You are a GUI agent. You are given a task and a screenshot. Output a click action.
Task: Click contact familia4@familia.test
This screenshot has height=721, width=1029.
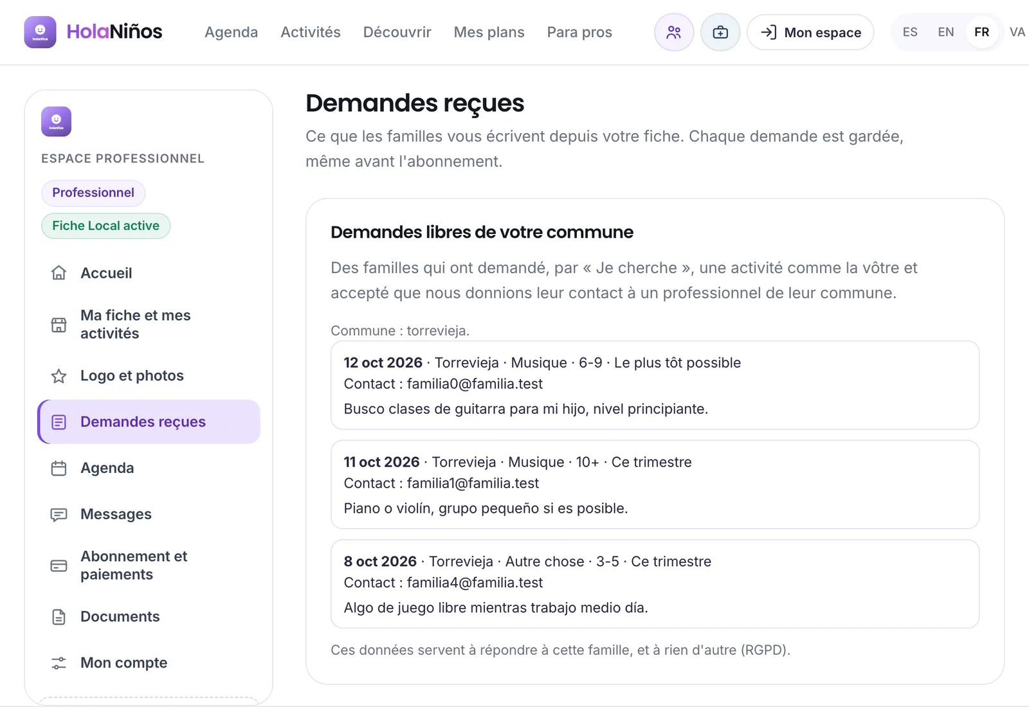tap(475, 583)
